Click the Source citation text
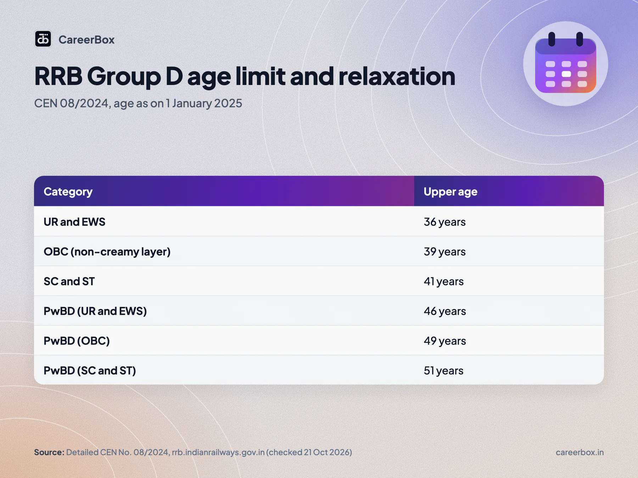Viewport: 638px width, 478px height. coord(193,452)
